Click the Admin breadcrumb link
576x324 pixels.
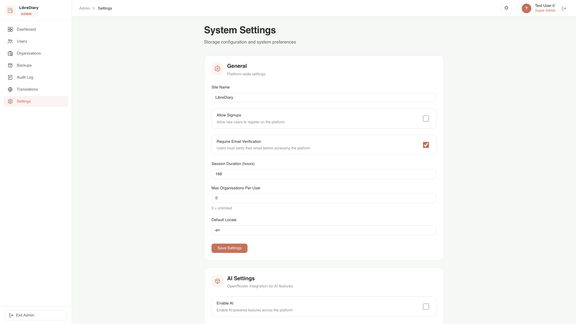coord(84,8)
